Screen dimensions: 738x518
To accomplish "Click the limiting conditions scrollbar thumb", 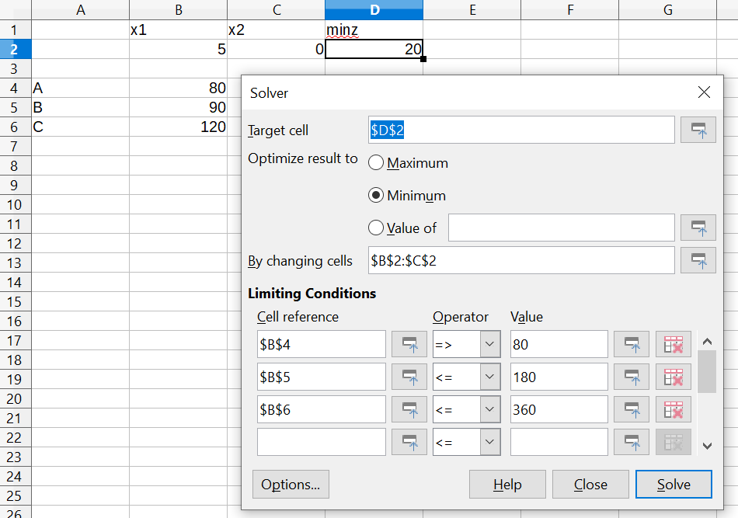I will coord(706,372).
